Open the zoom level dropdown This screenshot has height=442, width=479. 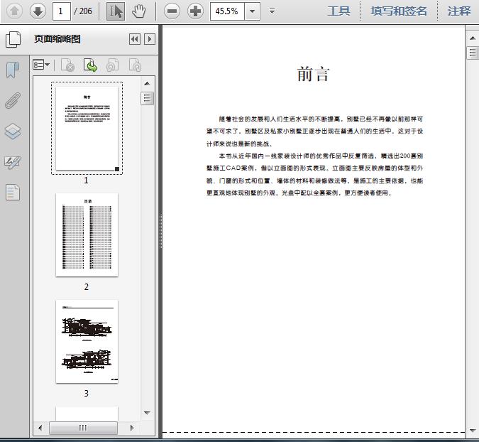click(253, 11)
